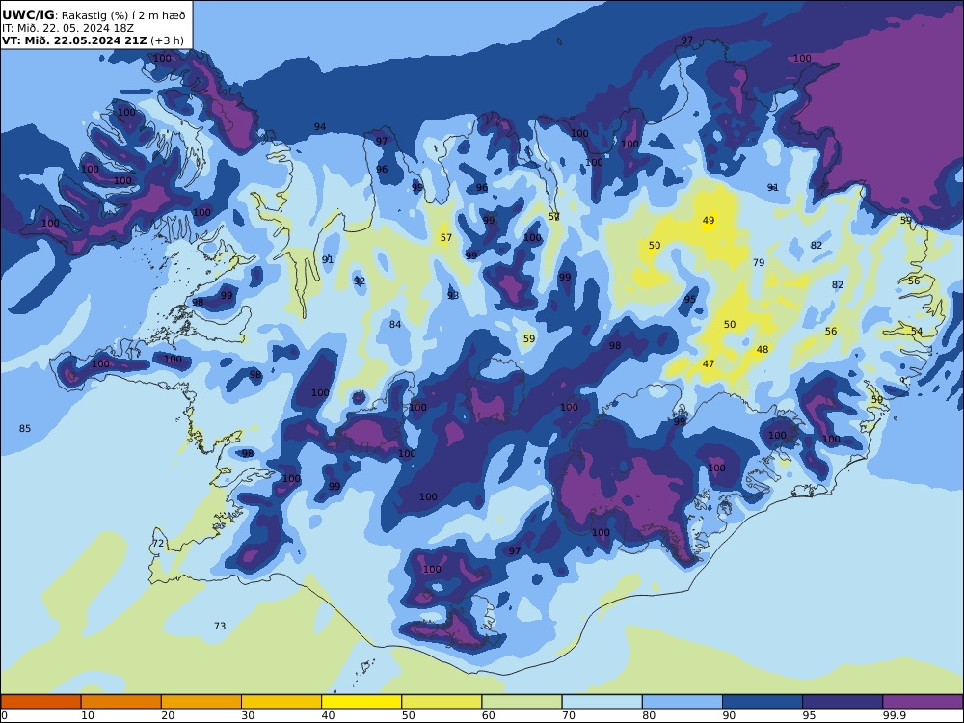The height and width of the screenshot is (723, 964).
Task: Click the '79' humidity value on the map
Action: [759, 262]
